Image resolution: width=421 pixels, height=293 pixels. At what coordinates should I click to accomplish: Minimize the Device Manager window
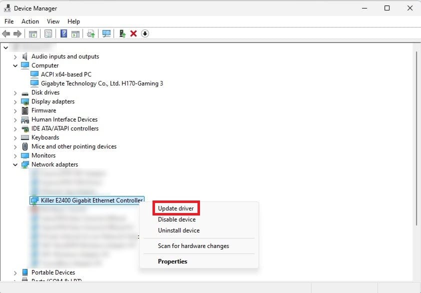pos(364,8)
